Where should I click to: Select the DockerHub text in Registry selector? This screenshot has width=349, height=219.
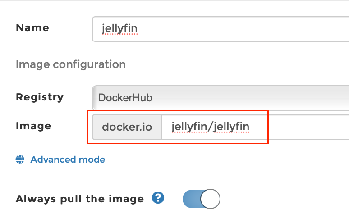pos(125,98)
